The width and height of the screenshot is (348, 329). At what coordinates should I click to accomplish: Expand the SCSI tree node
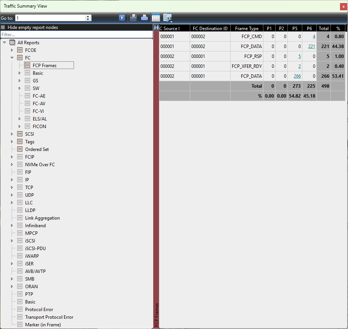(x=12, y=134)
